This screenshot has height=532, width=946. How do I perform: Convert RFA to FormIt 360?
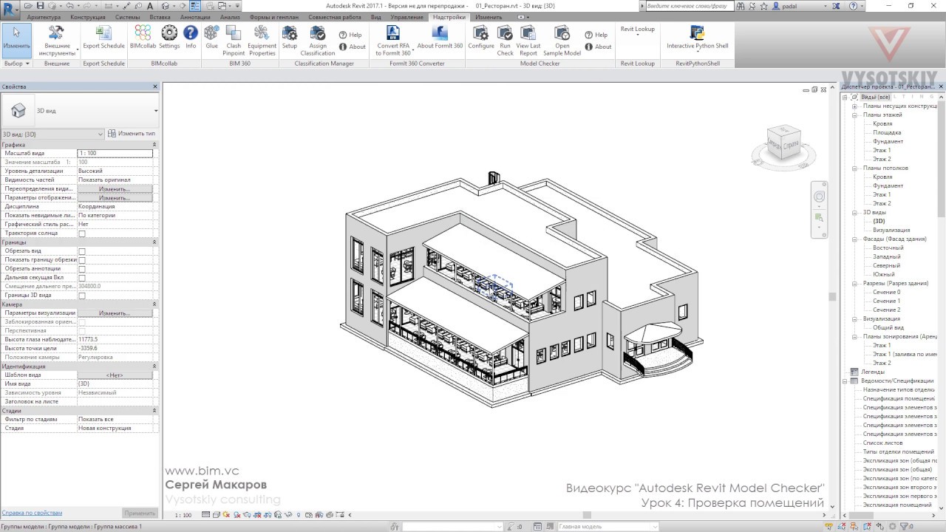click(x=393, y=40)
